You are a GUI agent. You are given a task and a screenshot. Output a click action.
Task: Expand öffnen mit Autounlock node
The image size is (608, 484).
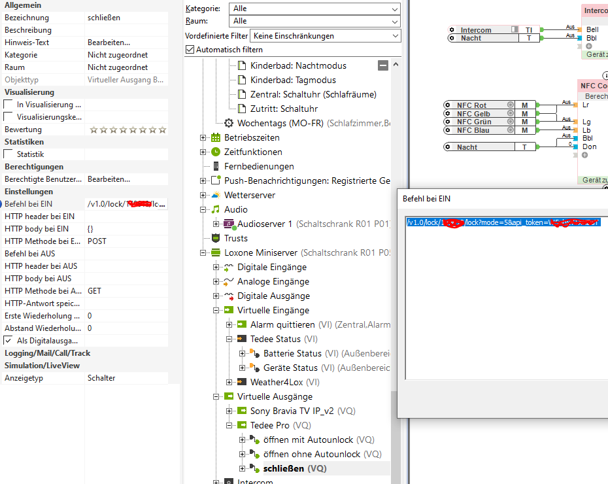click(x=243, y=440)
